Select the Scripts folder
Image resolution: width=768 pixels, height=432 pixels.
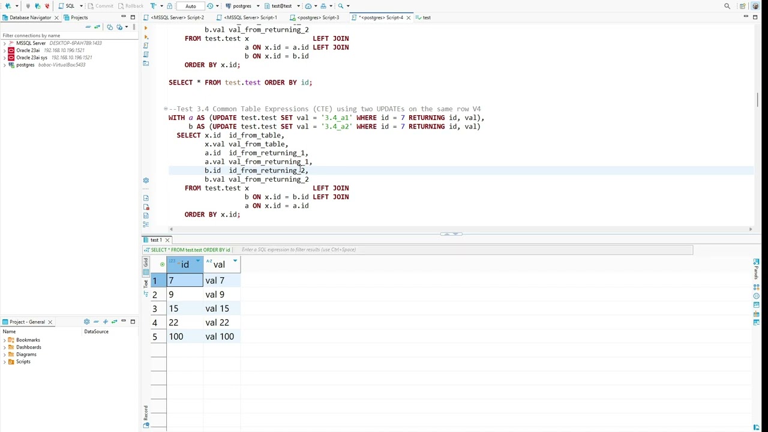click(x=23, y=362)
